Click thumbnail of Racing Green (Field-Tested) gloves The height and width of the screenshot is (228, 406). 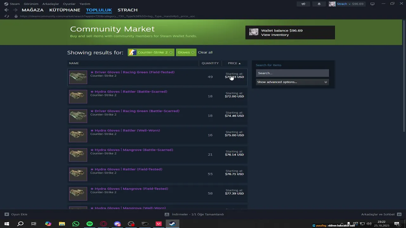click(x=78, y=77)
